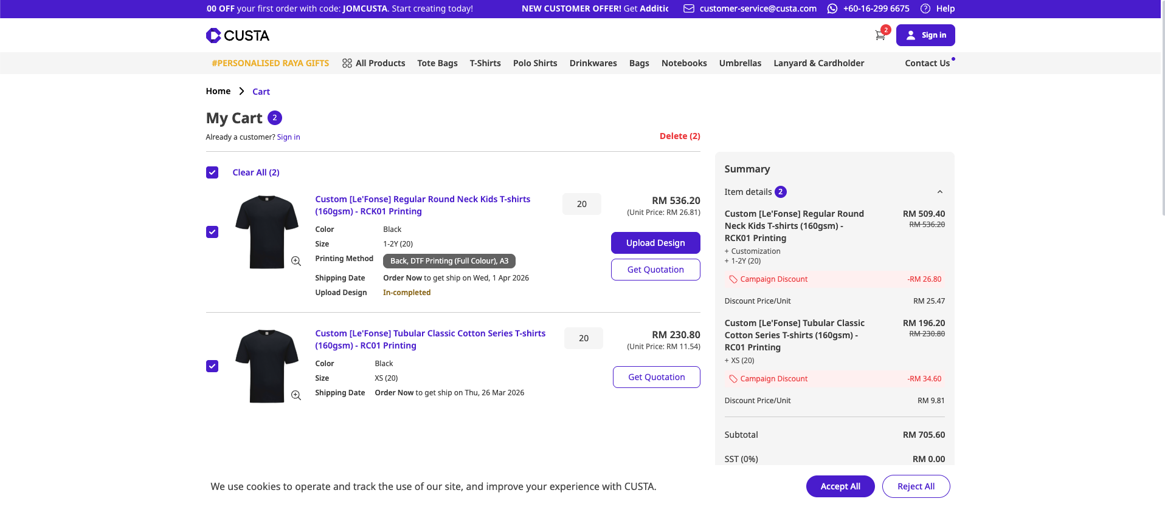Image resolution: width=1165 pixels, height=507 pixels.
Task: Open the Contact Us page
Action: click(927, 63)
